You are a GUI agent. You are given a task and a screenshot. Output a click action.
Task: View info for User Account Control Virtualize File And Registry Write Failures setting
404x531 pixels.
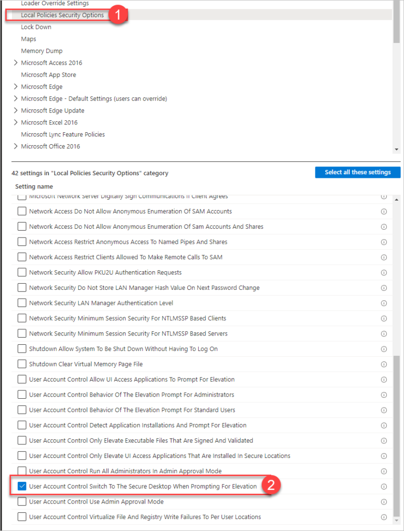384,516
